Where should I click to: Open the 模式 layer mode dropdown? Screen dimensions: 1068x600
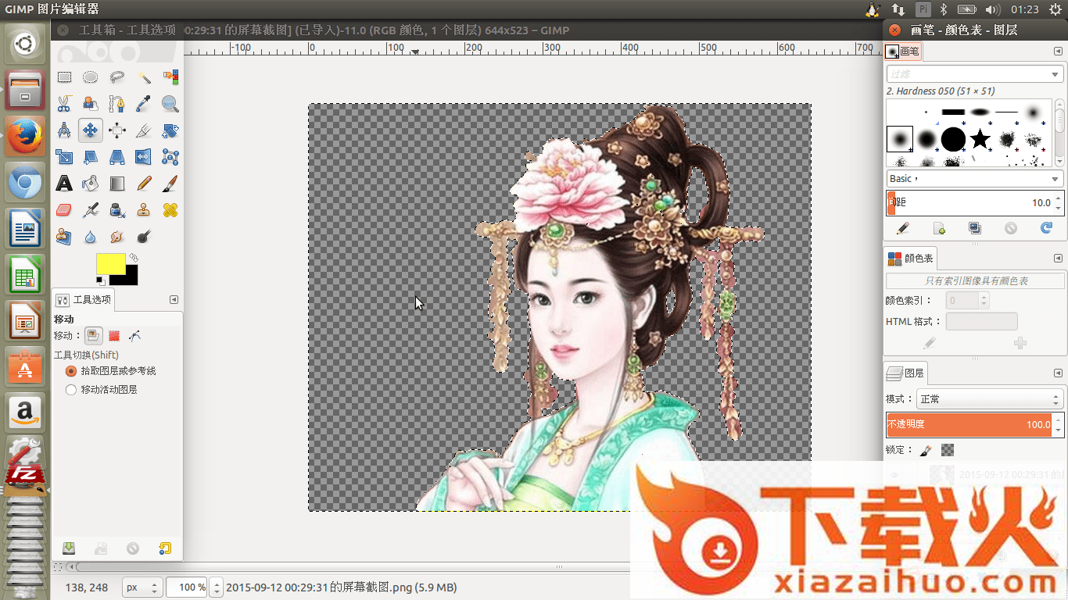point(989,399)
